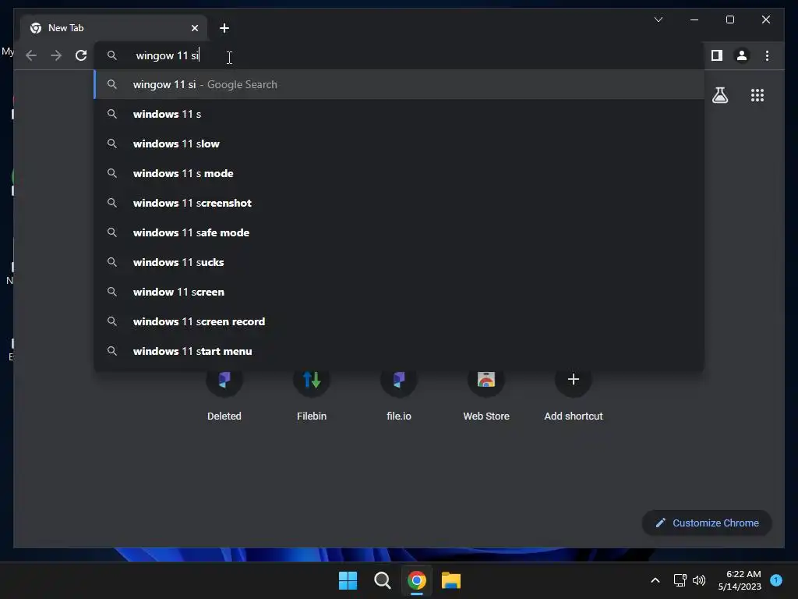This screenshot has width=798, height=599.
Task: Pick the 'windows 11 safe mode' suggestion
Action: 399,232
